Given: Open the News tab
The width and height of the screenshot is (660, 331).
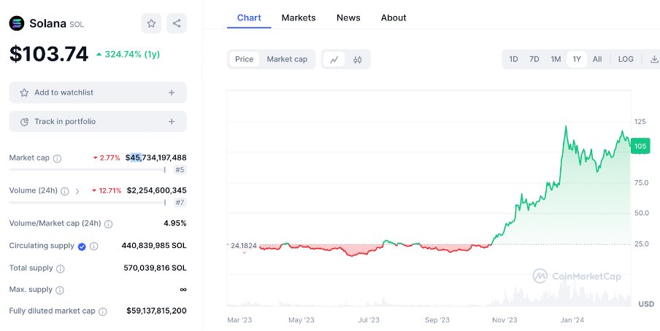Looking at the screenshot, I should tap(348, 17).
